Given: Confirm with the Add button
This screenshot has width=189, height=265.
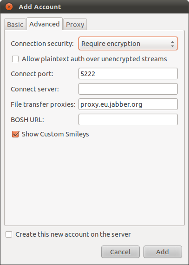Looking at the screenshot, I should click(163, 252).
